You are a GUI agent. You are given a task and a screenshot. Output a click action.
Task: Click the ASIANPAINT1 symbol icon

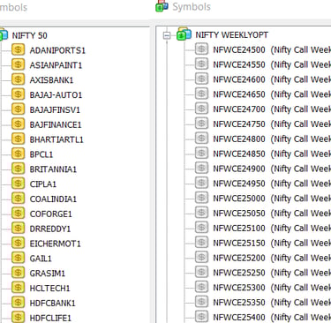(x=18, y=64)
